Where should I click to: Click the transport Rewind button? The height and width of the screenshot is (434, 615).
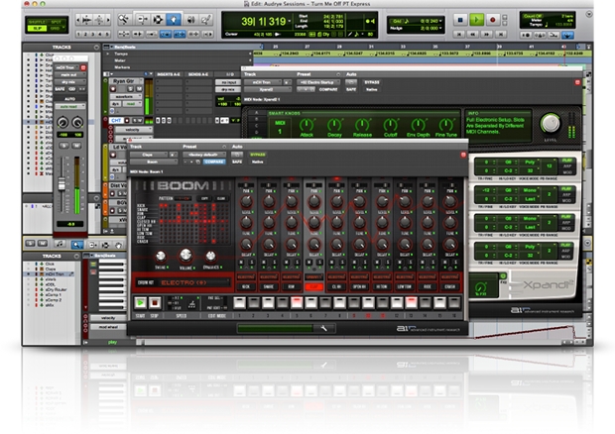tap(473, 35)
